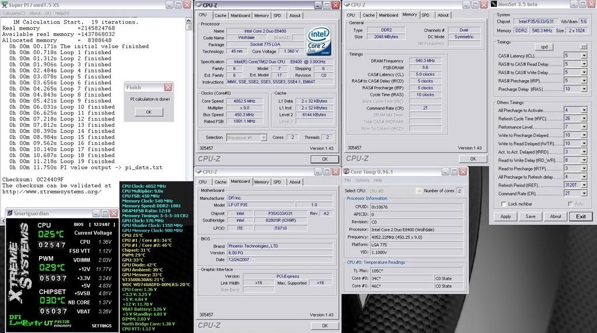Close the Finish dialog with X
This screenshot has height=333, width=597.
pyautogui.click(x=168, y=87)
